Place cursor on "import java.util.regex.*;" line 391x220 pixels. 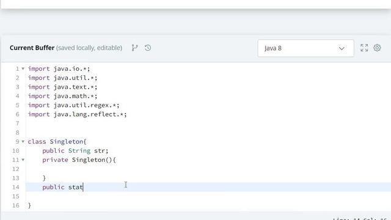[x=73, y=105]
